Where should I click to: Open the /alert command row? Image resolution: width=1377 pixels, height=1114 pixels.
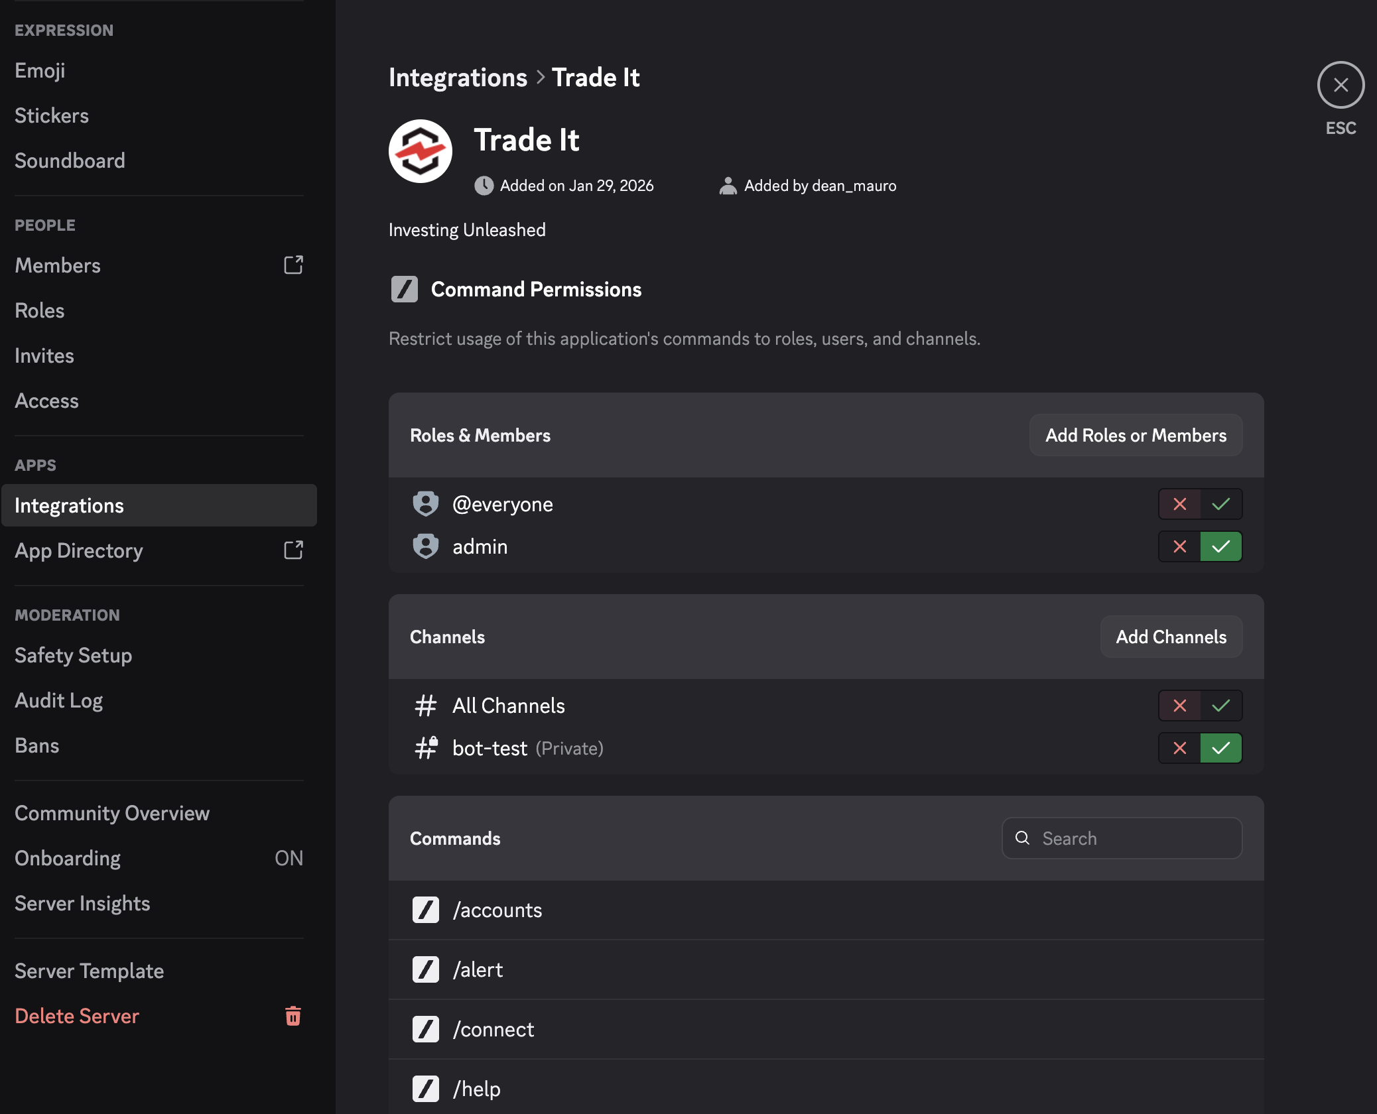[826, 969]
